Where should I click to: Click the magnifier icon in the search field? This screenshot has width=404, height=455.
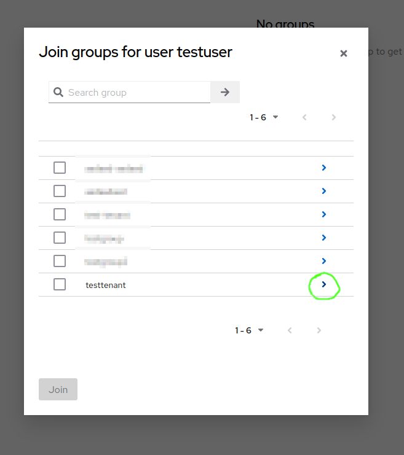[58, 92]
